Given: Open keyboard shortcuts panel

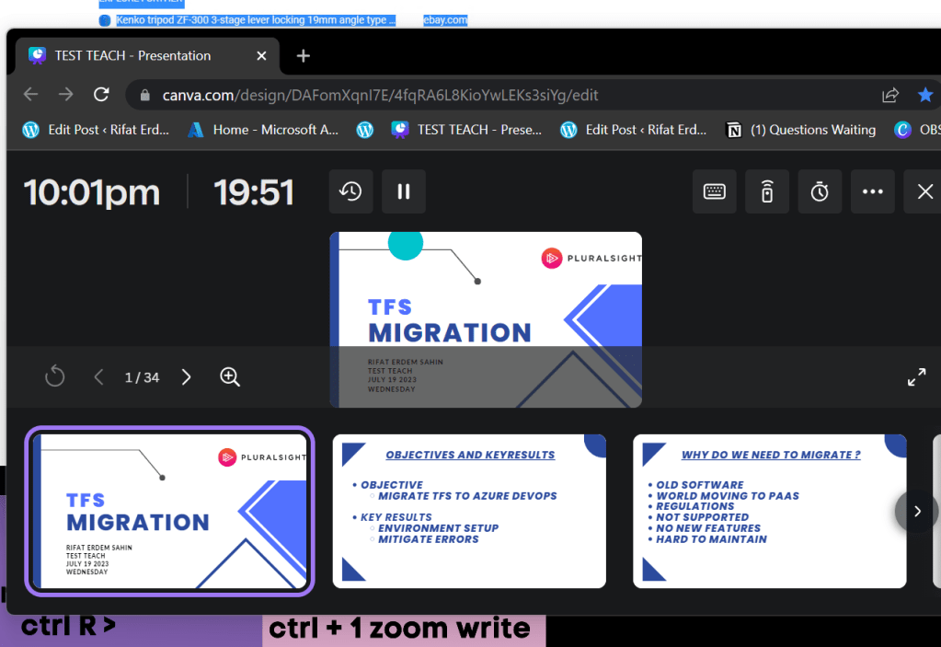Looking at the screenshot, I should pyautogui.click(x=714, y=191).
